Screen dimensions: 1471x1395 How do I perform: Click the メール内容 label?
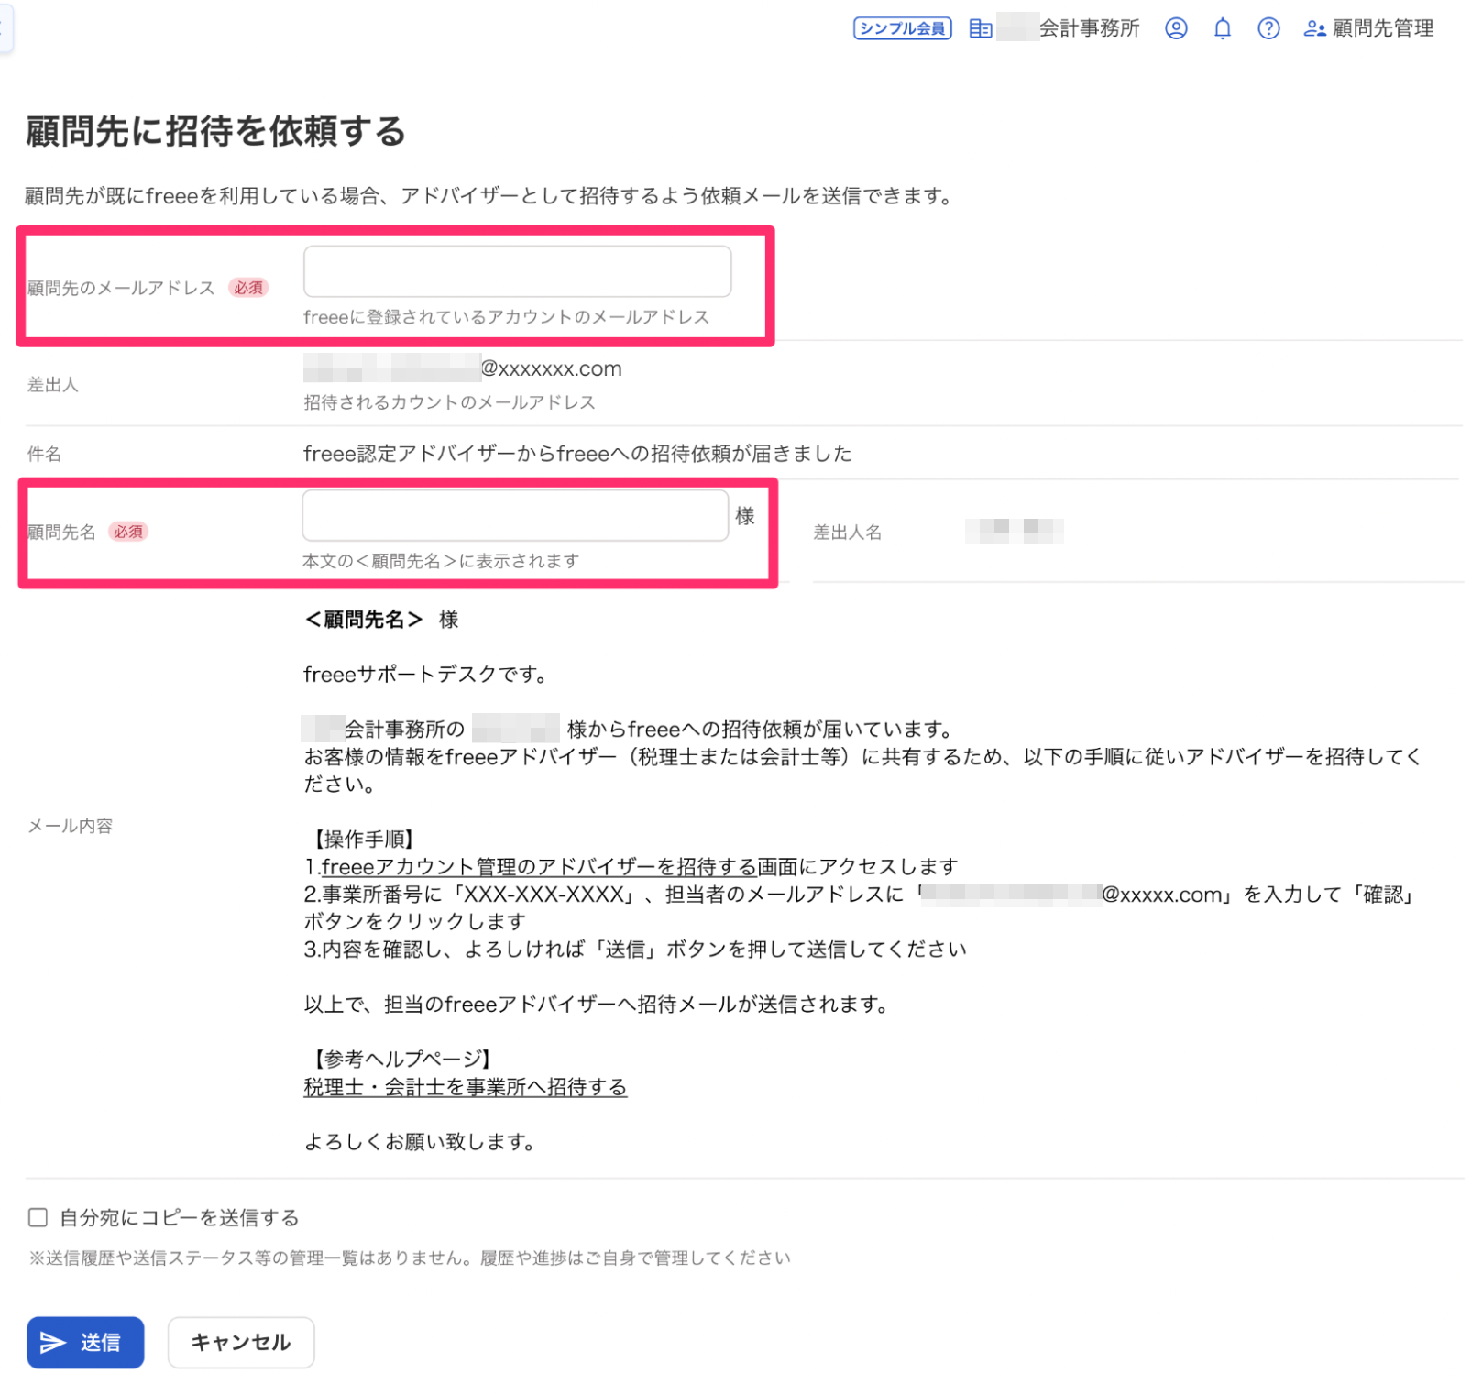click(70, 826)
